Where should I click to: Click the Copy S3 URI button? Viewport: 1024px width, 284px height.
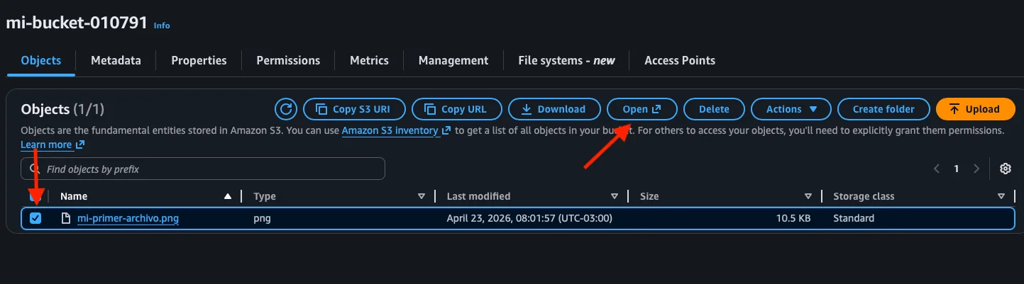tap(355, 109)
